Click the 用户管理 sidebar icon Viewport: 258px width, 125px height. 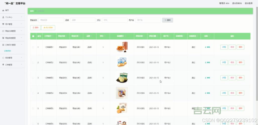3,24
